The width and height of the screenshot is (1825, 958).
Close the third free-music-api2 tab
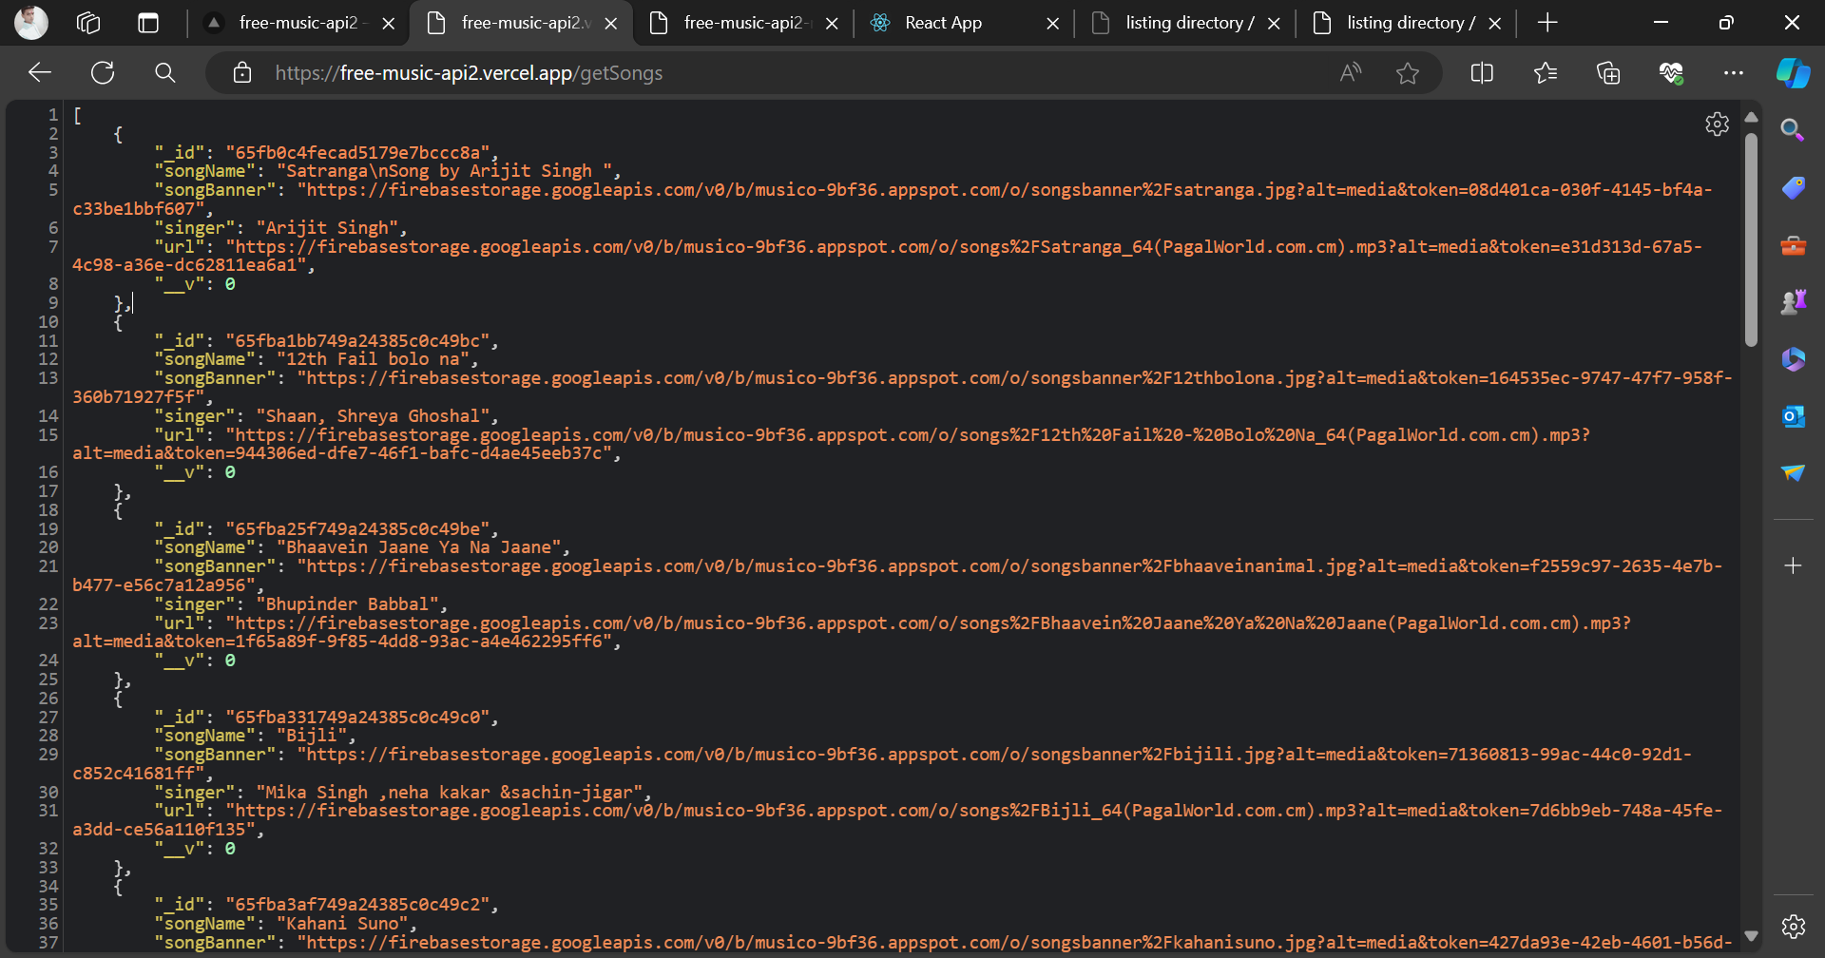click(x=832, y=24)
